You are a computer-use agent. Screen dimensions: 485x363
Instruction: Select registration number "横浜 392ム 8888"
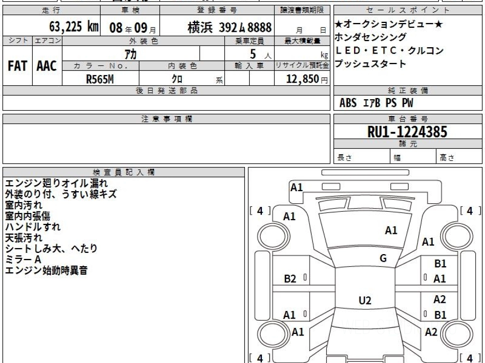point(229,27)
